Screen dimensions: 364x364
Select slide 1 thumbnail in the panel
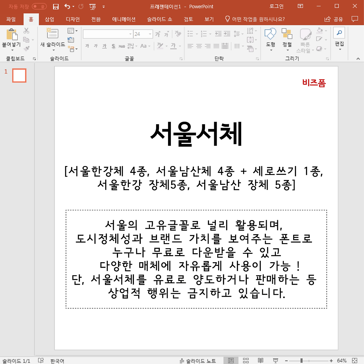tap(19, 75)
